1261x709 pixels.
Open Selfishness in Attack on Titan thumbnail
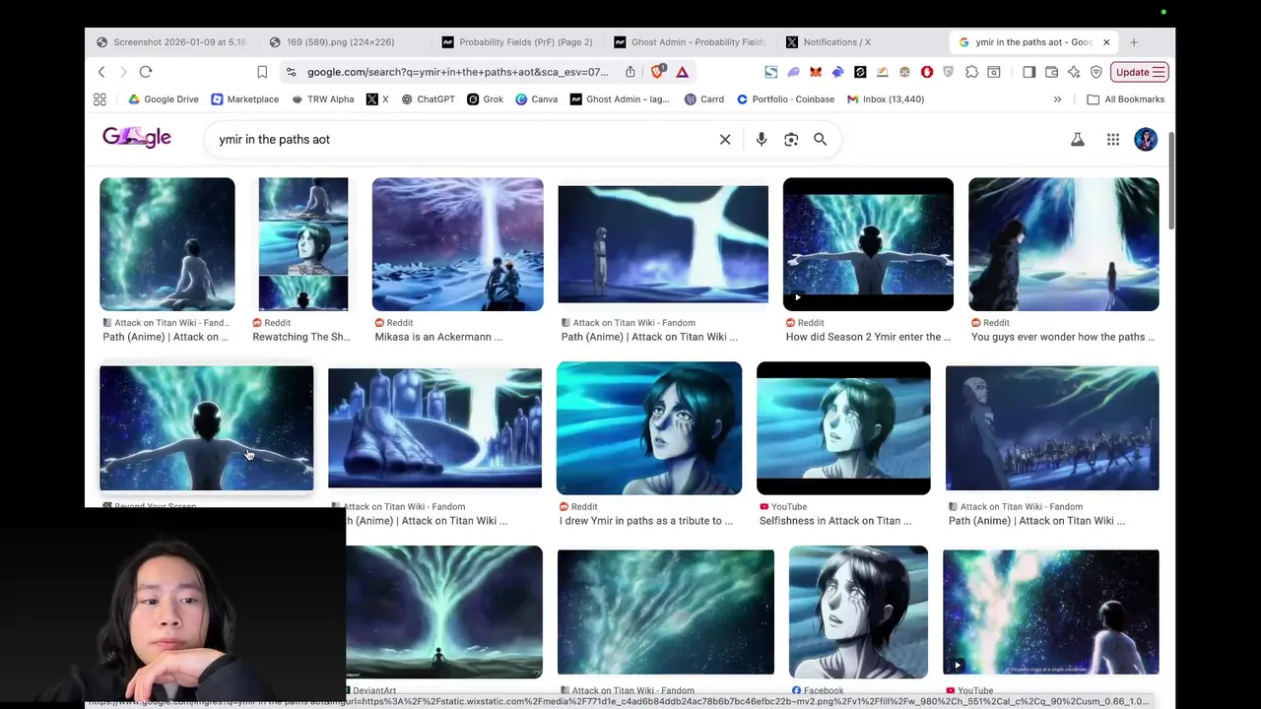(843, 428)
